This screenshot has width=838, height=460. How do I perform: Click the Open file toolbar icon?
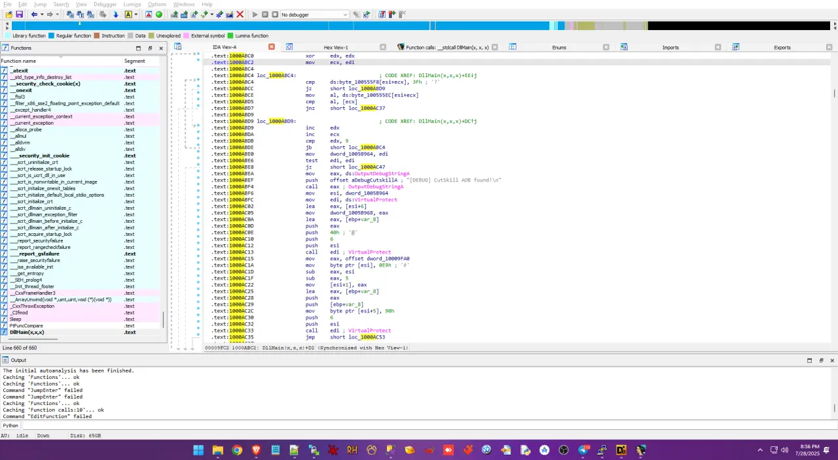click(x=9, y=14)
